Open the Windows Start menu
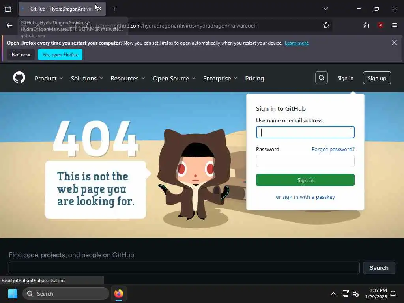 13,294
